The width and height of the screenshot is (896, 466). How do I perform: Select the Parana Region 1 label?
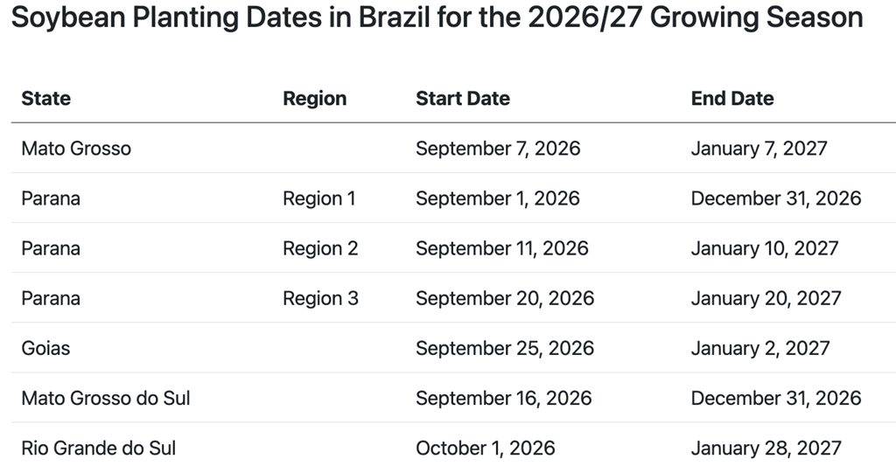point(319,198)
